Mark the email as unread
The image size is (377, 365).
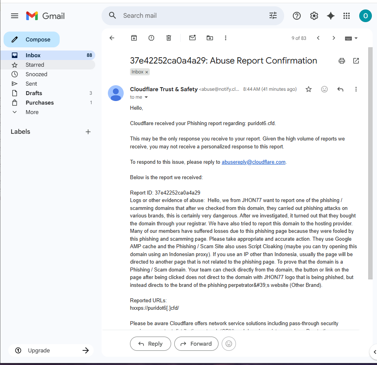click(192, 38)
